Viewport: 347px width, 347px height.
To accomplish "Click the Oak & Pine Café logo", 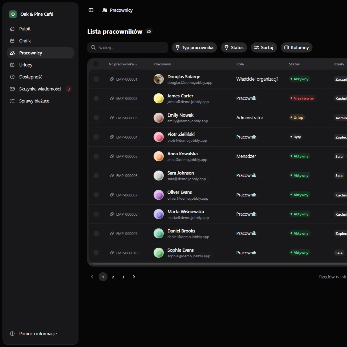I will (x=13, y=14).
